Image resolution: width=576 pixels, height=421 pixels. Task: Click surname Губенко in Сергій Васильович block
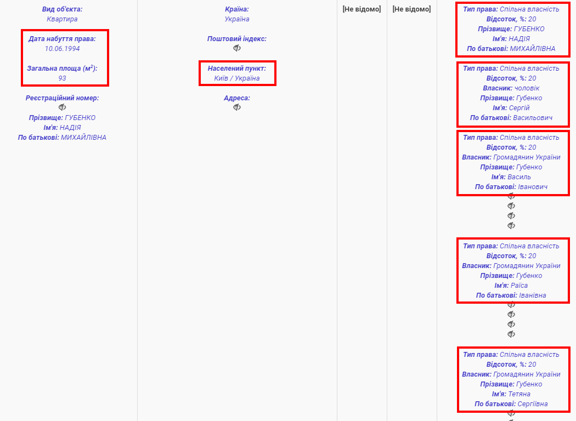click(x=529, y=98)
